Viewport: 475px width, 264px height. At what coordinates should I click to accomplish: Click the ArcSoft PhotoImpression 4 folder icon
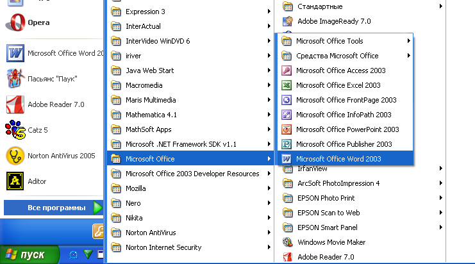coord(288,183)
